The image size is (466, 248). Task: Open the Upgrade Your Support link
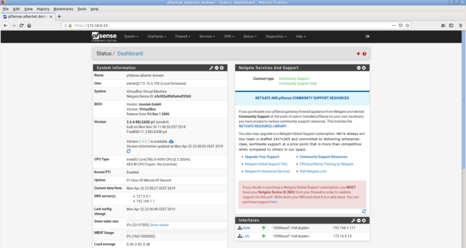click(x=262, y=157)
